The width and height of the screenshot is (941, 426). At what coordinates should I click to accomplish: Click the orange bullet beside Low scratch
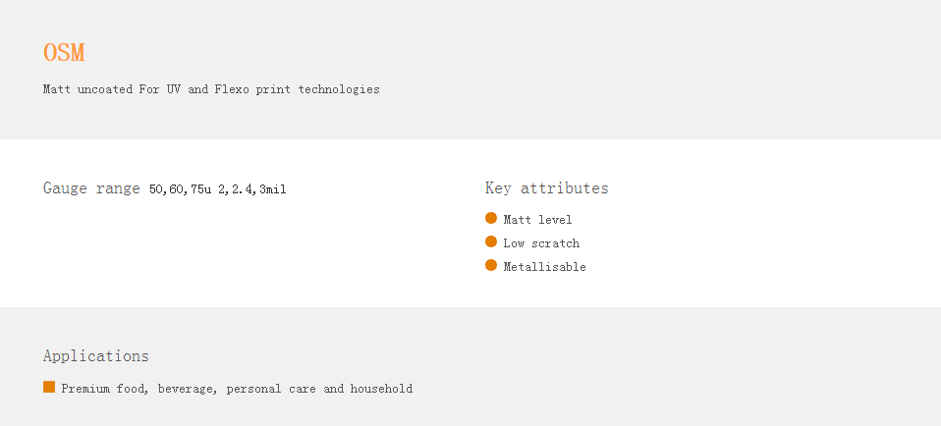coord(491,241)
